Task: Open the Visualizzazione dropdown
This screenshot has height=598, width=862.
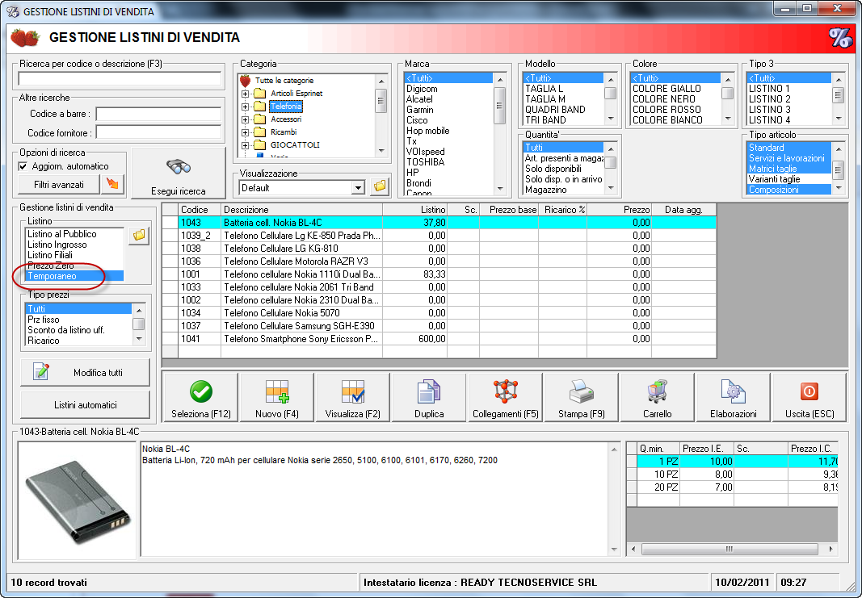Action: [358, 188]
